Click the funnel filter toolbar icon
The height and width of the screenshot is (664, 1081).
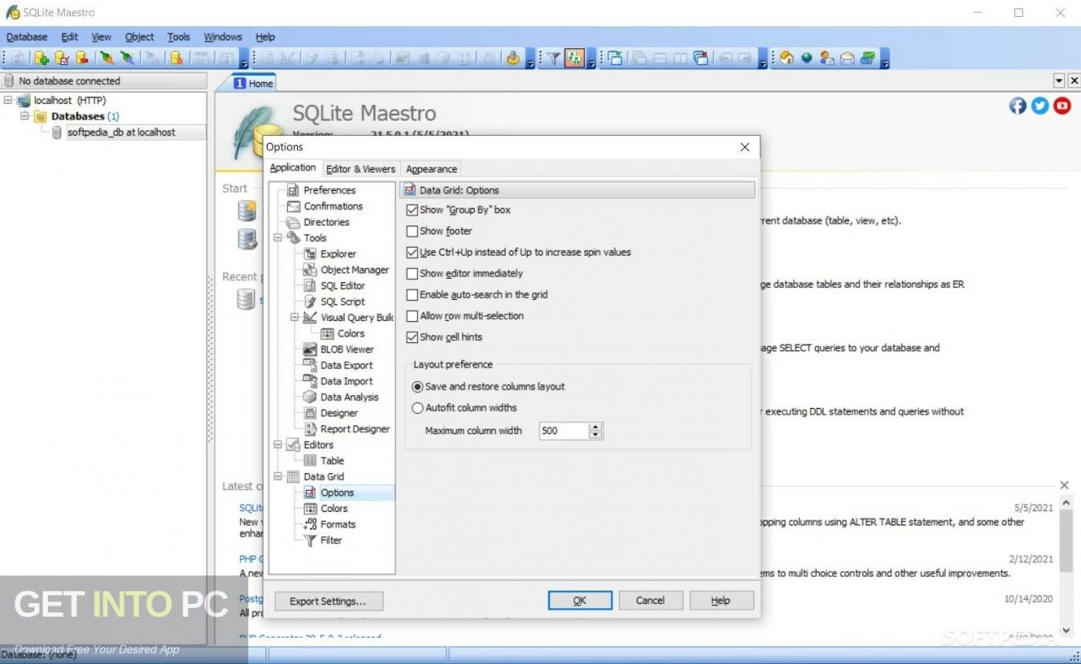pyautogui.click(x=553, y=58)
